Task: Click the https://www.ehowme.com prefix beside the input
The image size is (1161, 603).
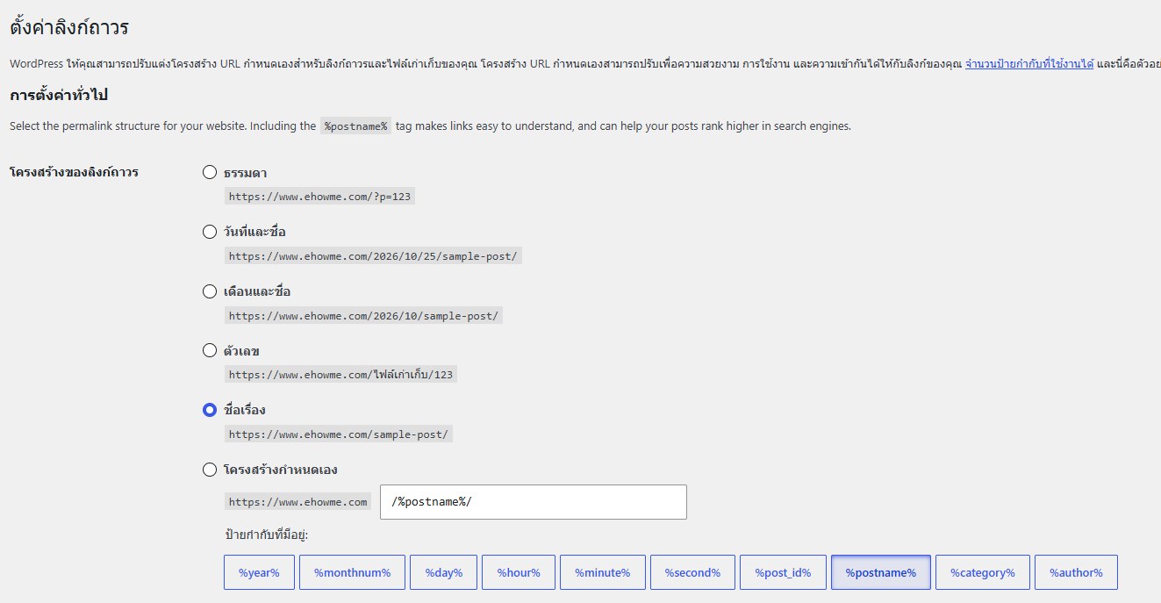Action: point(297,502)
